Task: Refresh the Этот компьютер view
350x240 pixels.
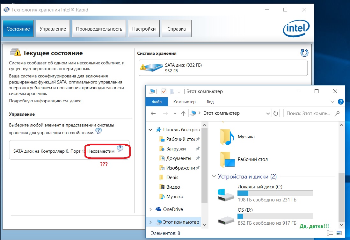Action: click(x=276, y=113)
